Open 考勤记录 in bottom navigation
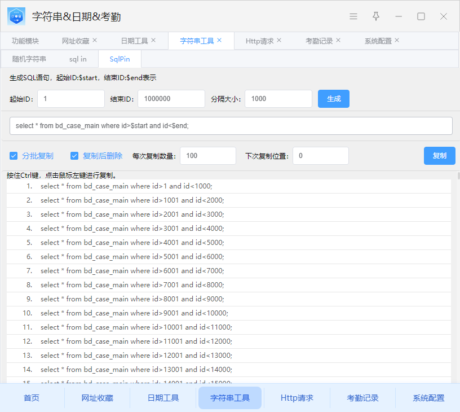The height and width of the screenshot is (412, 460). (x=362, y=398)
